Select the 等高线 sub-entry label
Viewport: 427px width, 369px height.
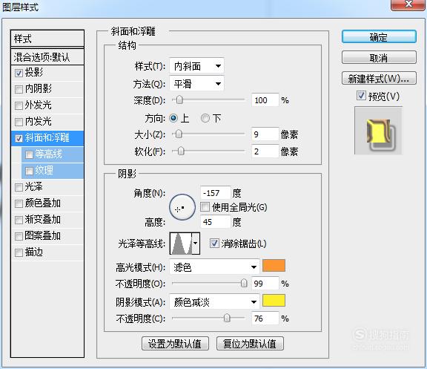[x=48, y=154]
